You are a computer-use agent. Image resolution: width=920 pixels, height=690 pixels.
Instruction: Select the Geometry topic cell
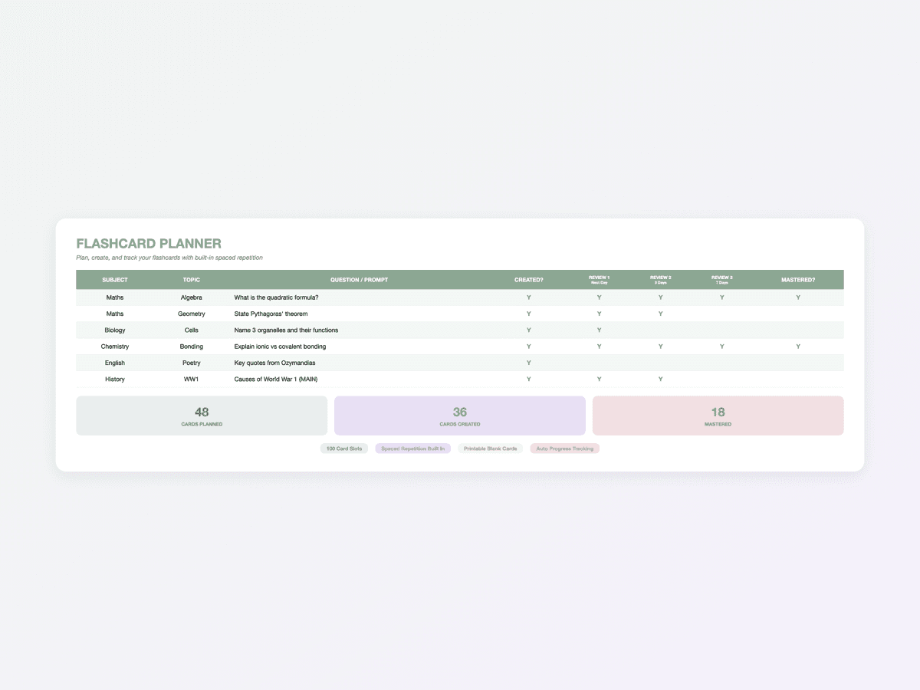coord(192,314)
